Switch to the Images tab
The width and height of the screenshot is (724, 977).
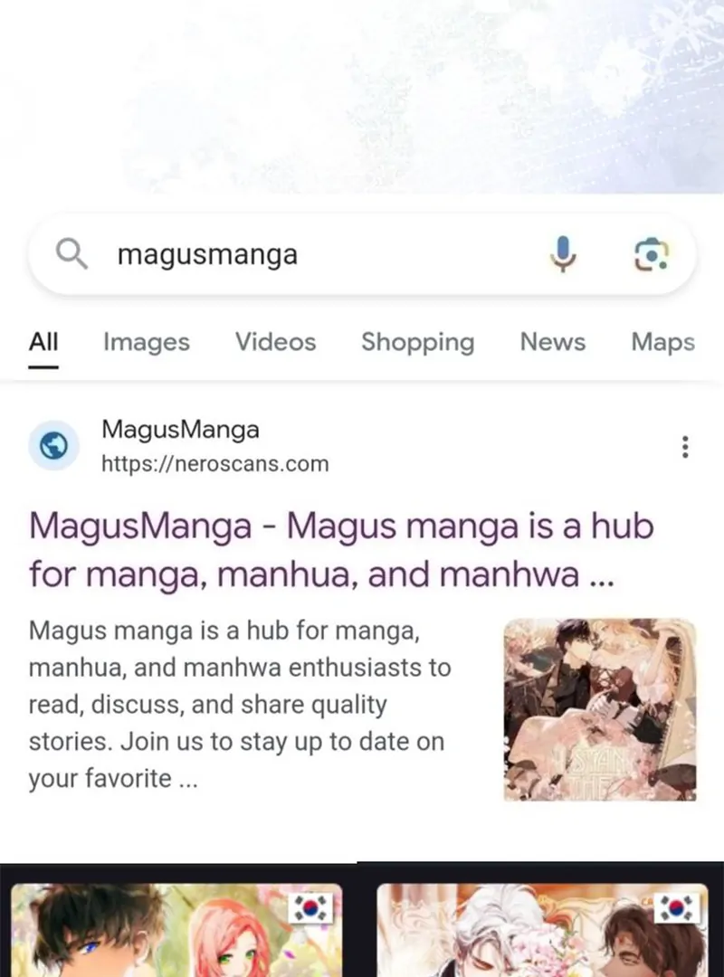[x=147, y=342]
